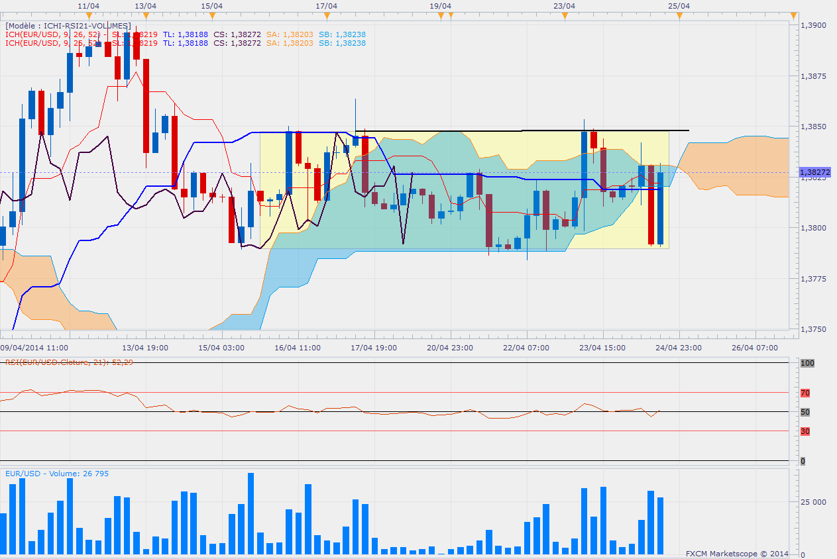
Task: Click the orange marker under 23/04
Action: click(x=564, y=15)
